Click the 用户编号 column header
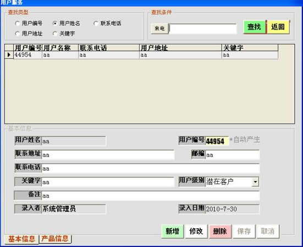This screenshot has height=247, width=303. [27, 48]
